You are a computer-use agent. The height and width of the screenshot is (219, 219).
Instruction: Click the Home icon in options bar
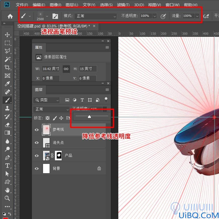(10, 16)
